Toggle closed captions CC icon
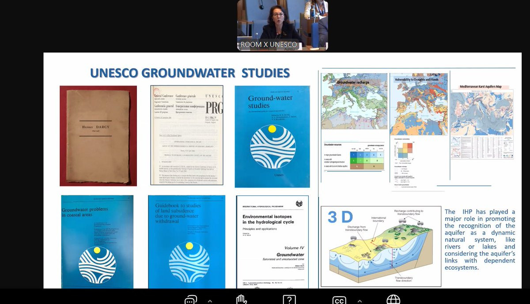 point(339,300)
